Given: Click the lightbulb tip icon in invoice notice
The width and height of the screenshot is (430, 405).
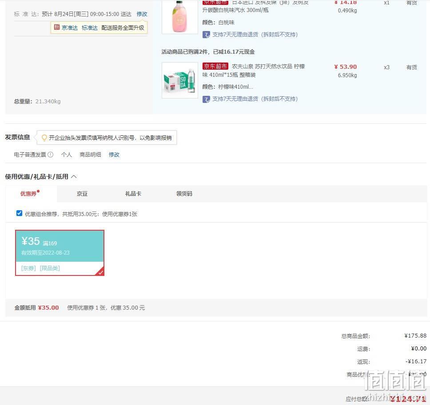Looking at the screenshot, I should (44, 138).
